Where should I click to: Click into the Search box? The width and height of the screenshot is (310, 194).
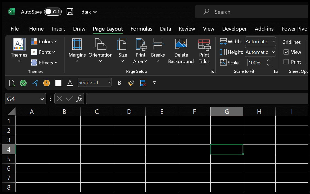point(252,12)
